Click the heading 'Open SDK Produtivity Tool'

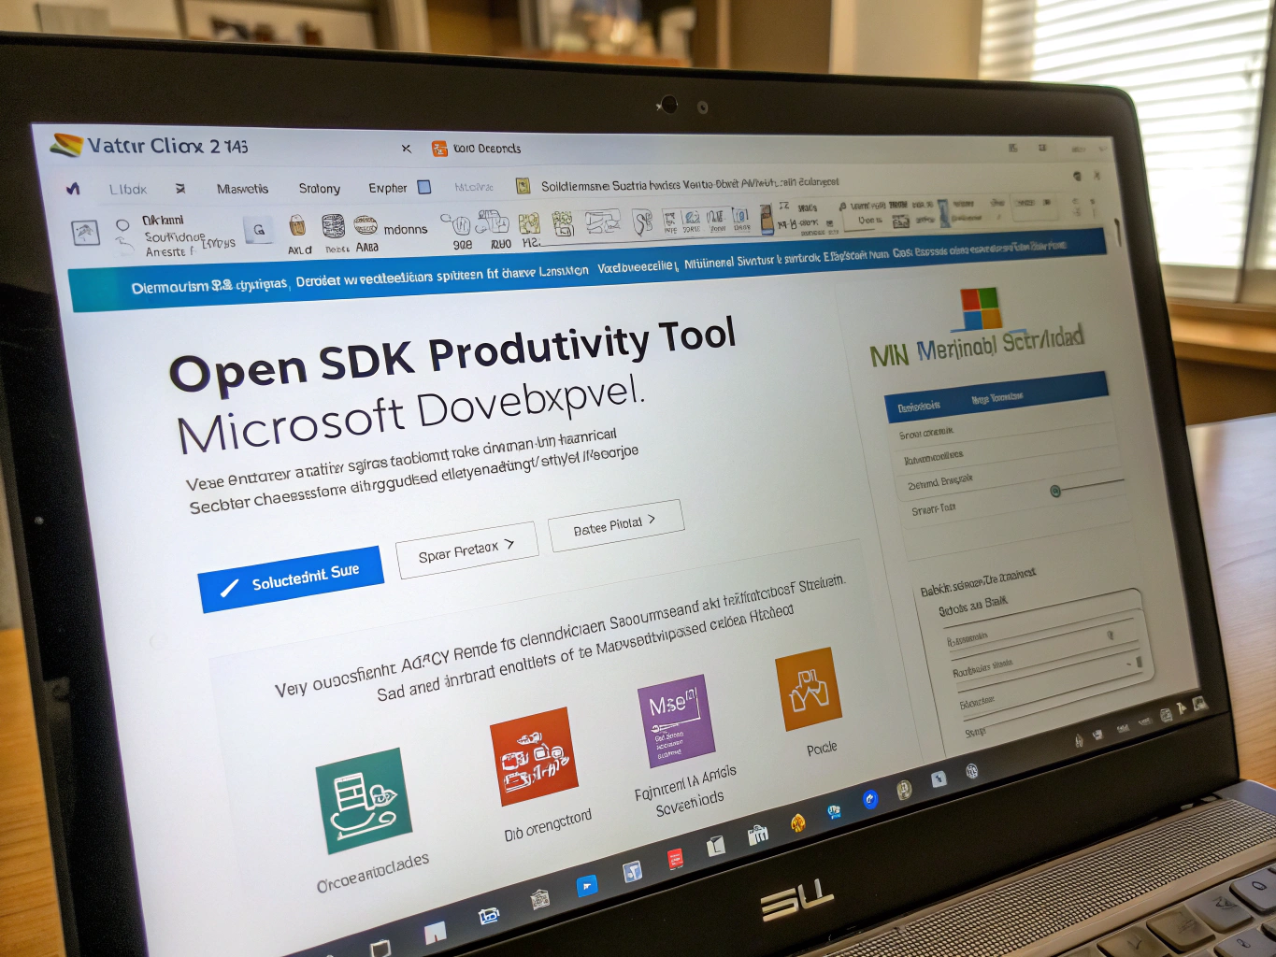(x=453, y=355)
